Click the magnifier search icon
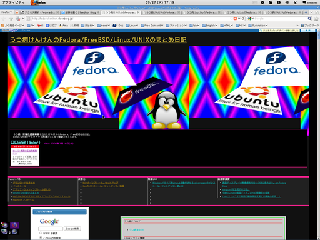This screenshot has height=240, width=320. pos(309,19)
